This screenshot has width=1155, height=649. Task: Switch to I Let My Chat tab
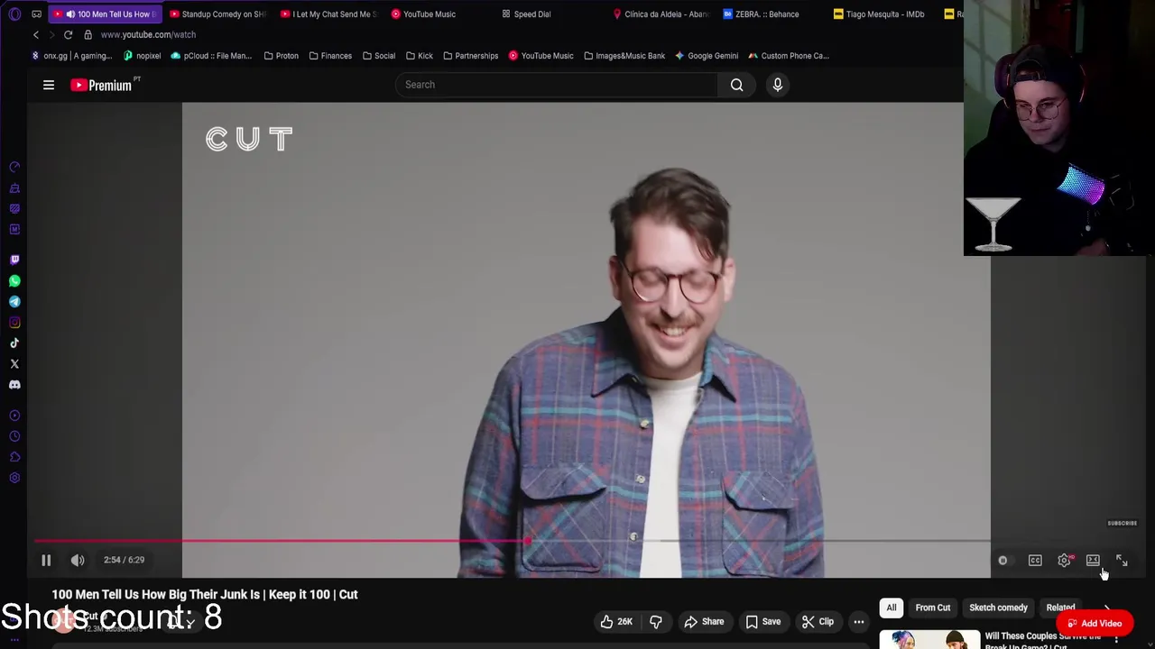[329, 14]
